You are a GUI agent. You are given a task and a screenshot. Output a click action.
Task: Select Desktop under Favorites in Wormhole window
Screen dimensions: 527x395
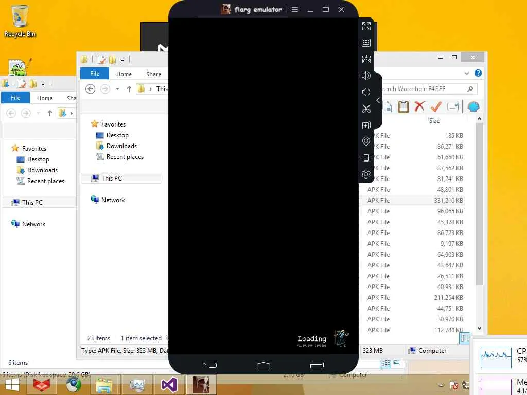click(x=117, y=135)
